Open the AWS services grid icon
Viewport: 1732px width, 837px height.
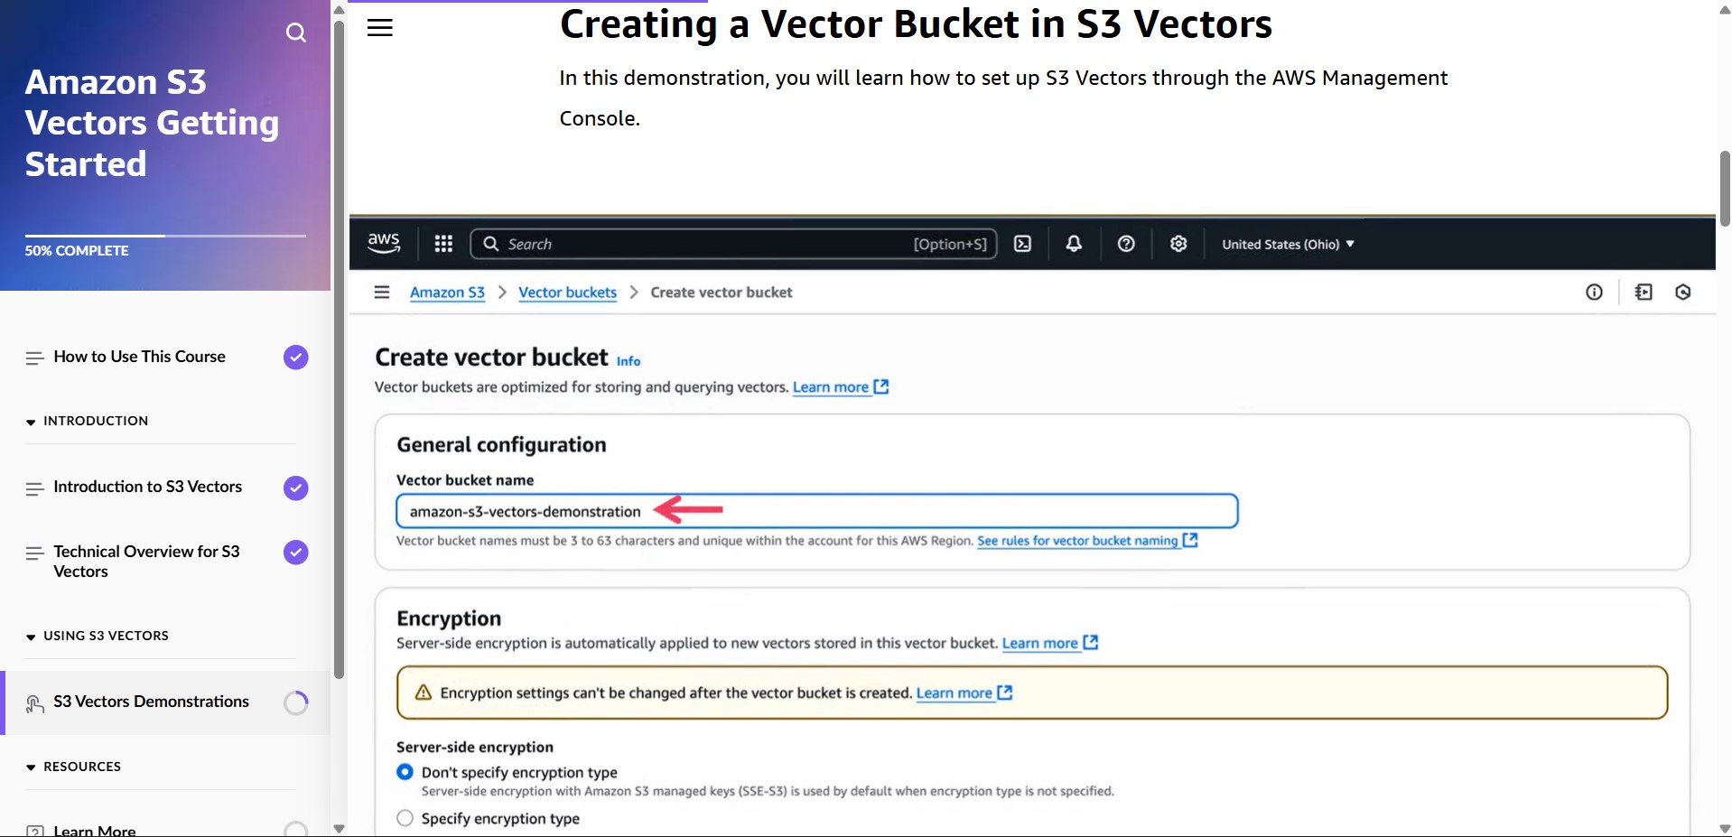point(442,244)
